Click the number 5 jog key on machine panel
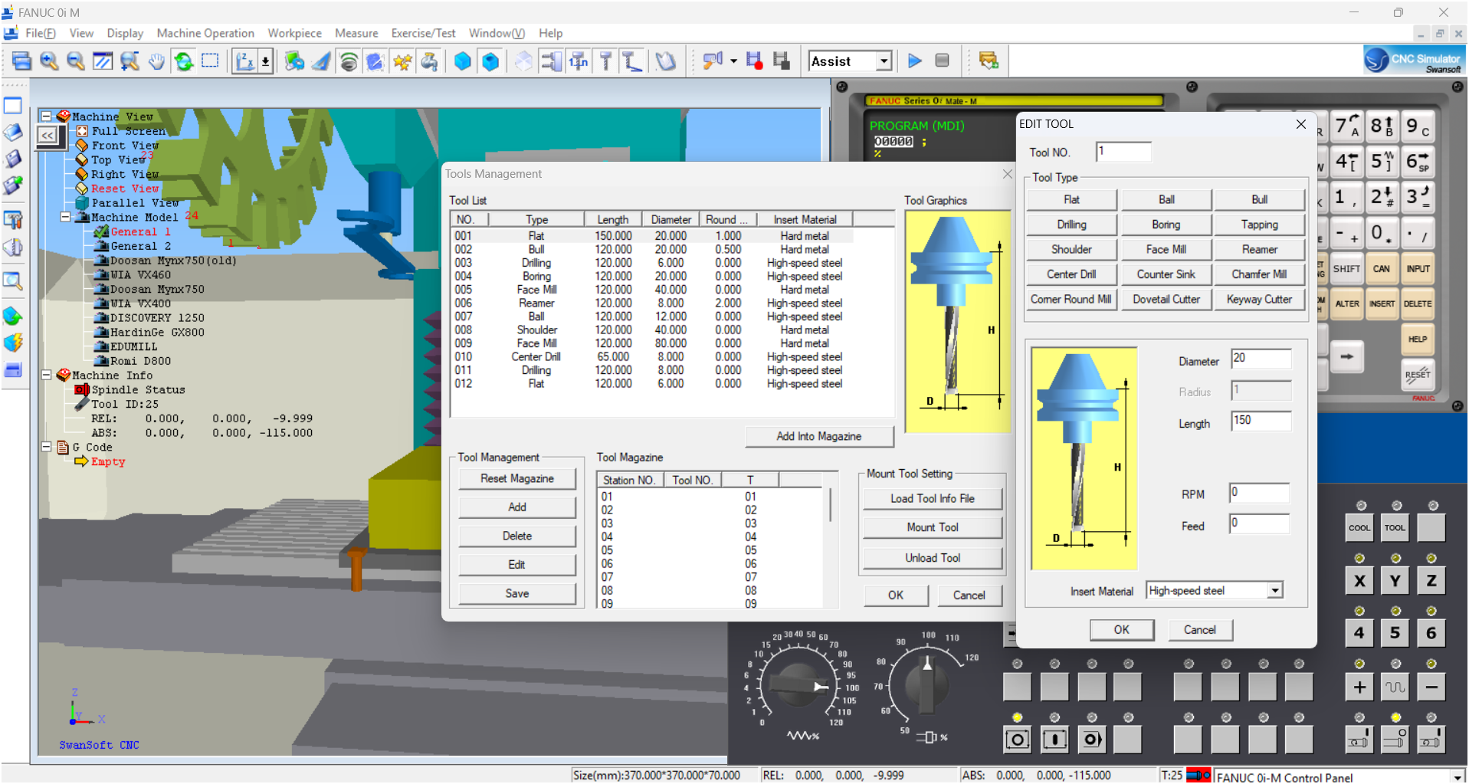1469x784 pixels. (1395, 633)
